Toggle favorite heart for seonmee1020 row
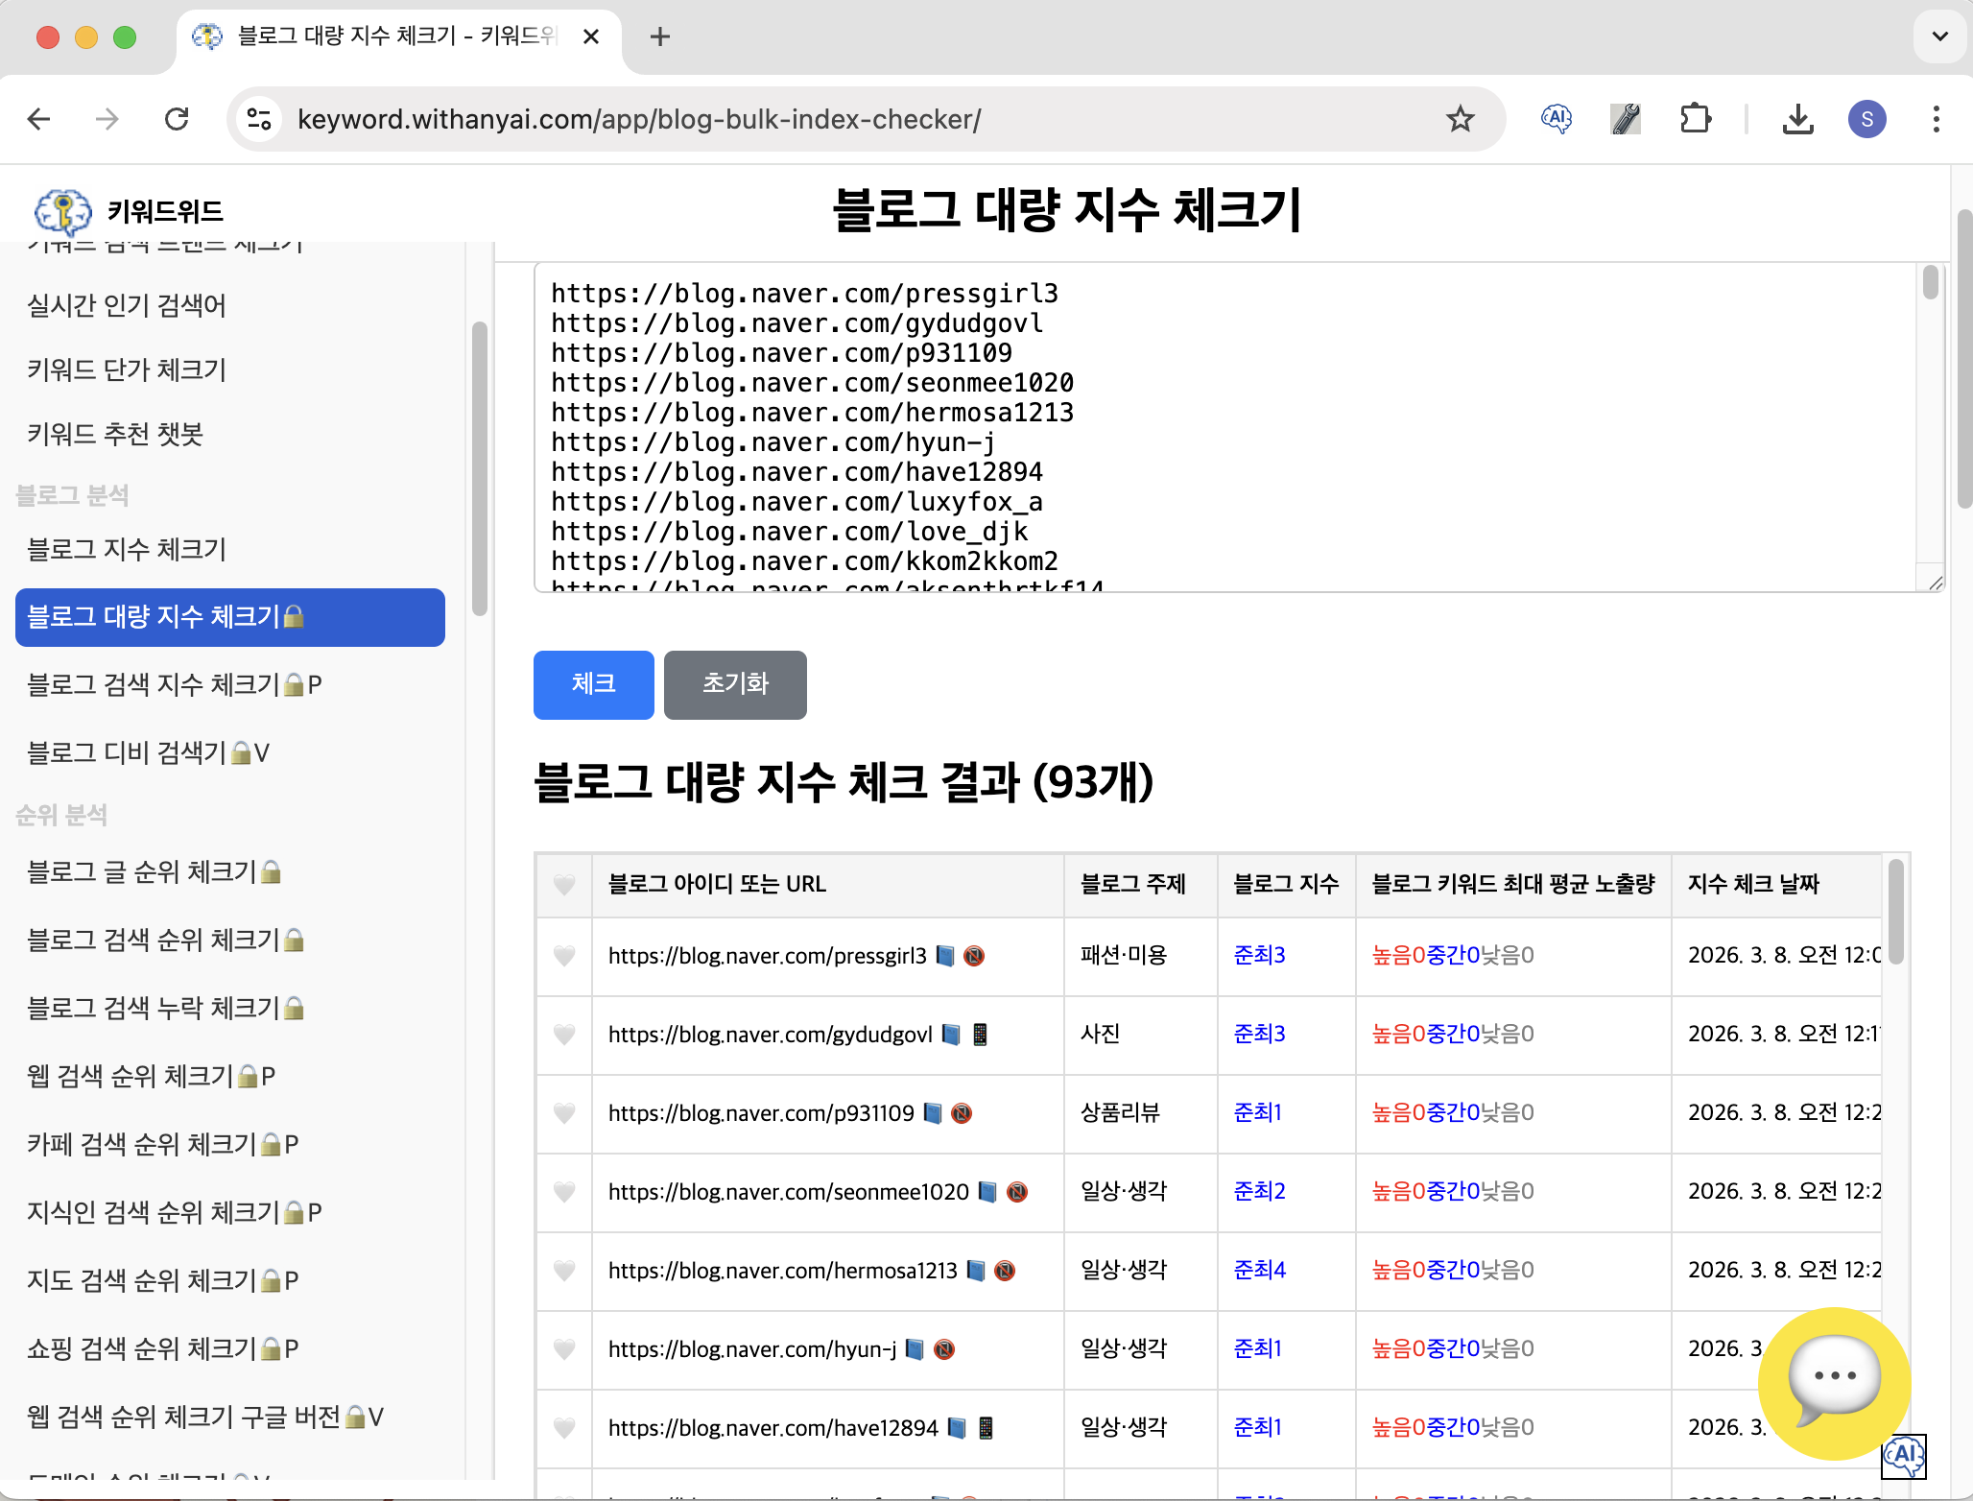Screen dimensions: 1973x1501 [564, 1192]
